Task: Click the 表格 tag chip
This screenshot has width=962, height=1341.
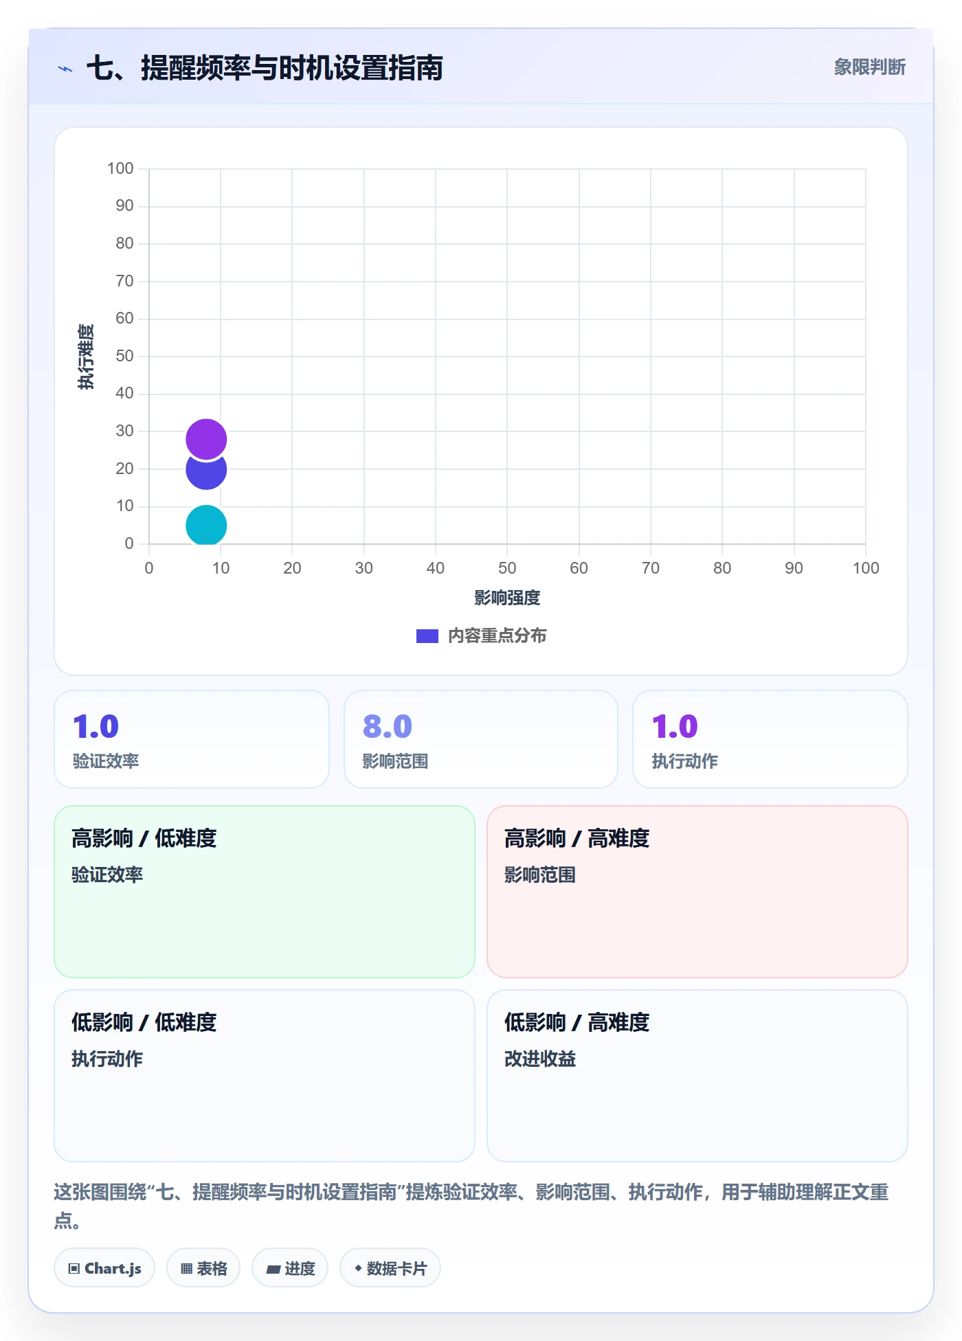Action: 203,1268
